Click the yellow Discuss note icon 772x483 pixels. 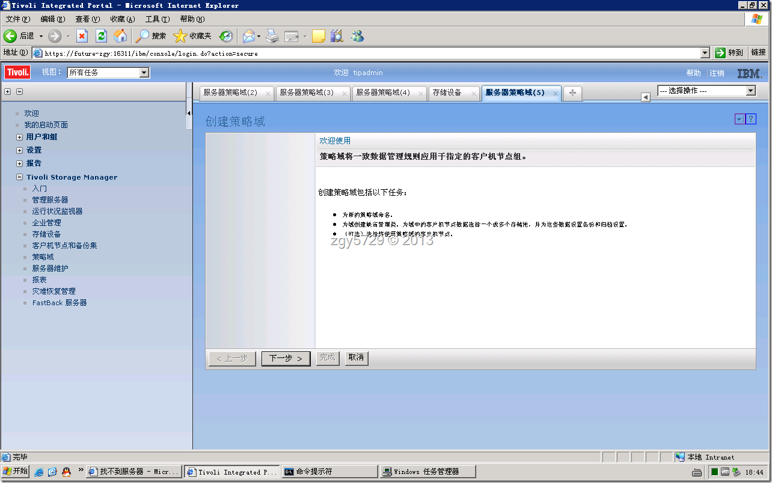pos(319,36)
